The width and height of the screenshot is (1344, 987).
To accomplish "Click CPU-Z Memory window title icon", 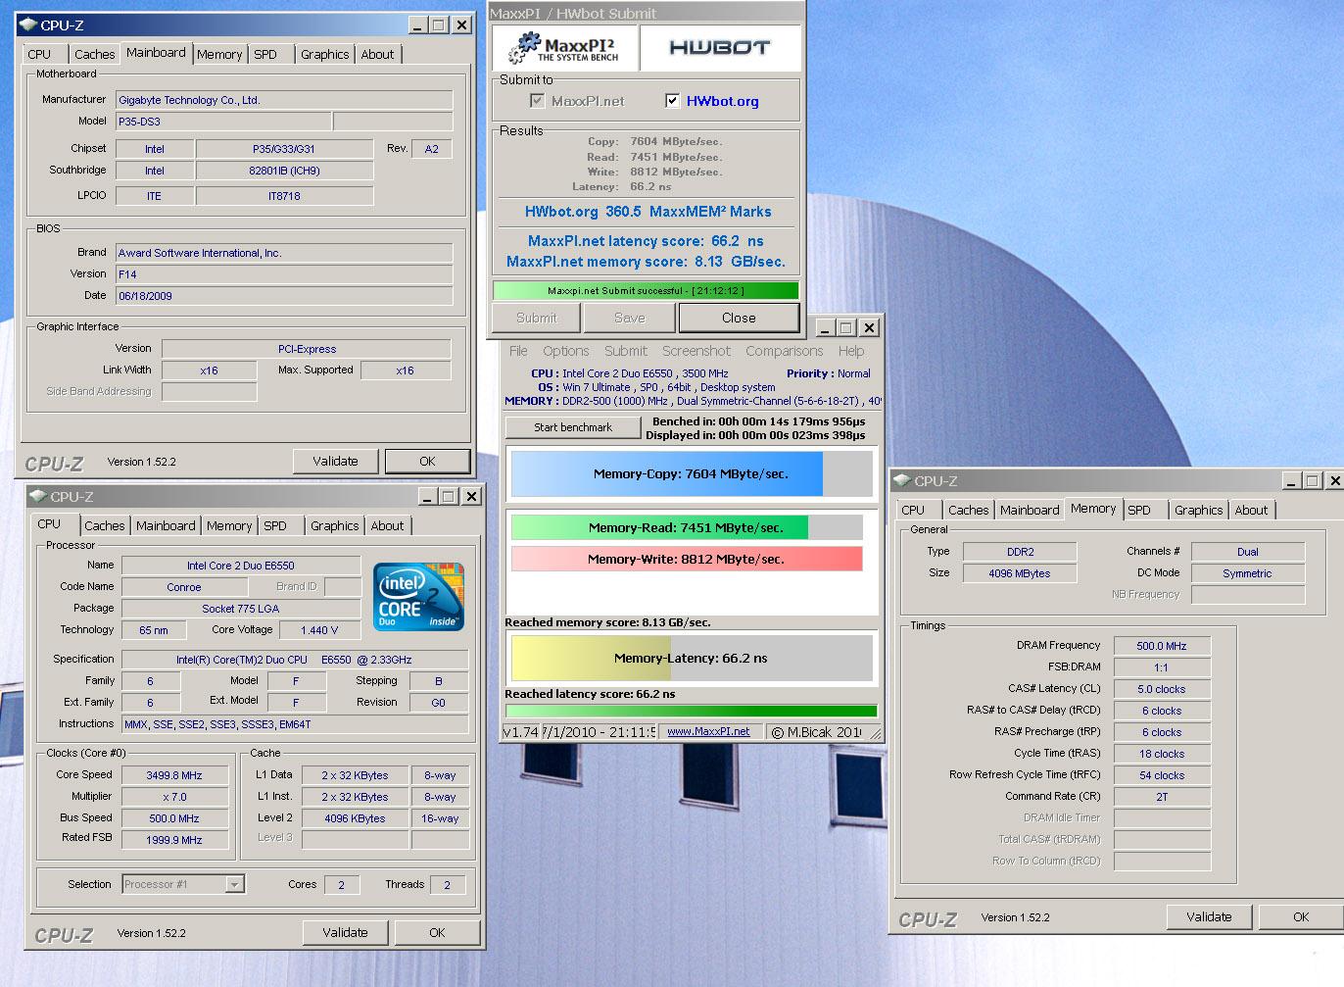I will tap(902, 480).
